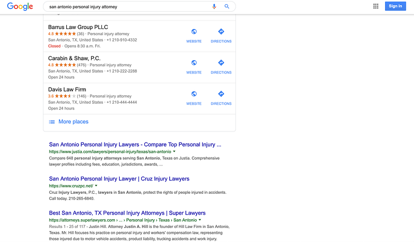Click the Carabin & Shaw (476) reviews rating

click(x=67, y=65)
